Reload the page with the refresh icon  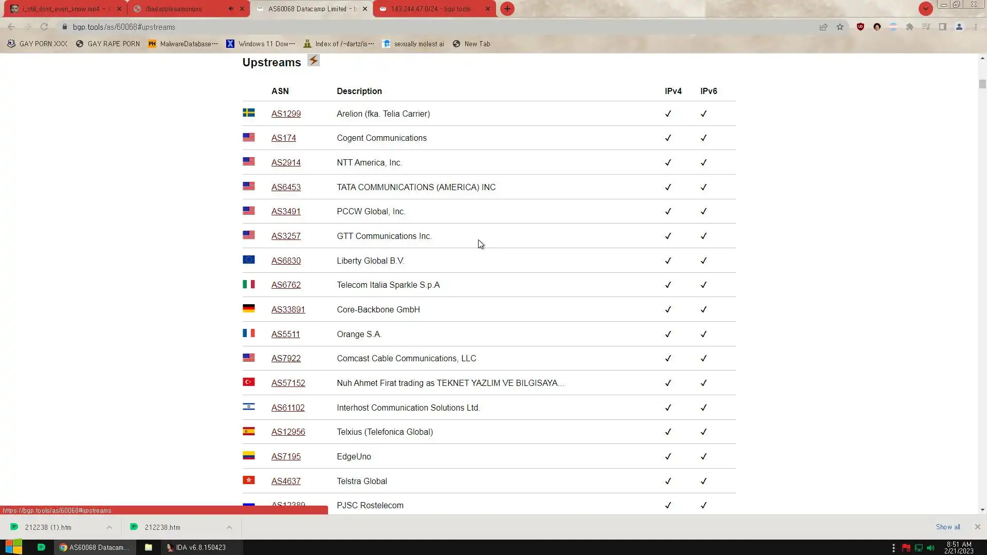pos(44,27)
